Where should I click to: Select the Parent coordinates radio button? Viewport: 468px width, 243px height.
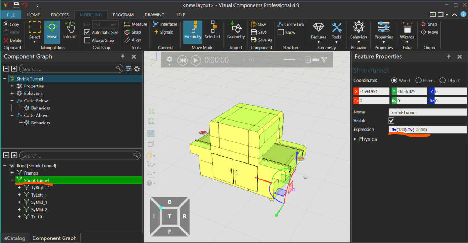point(418,80)
